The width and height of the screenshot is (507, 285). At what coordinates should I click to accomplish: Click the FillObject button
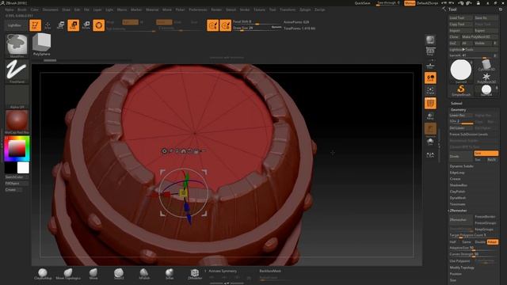point(17,183)
